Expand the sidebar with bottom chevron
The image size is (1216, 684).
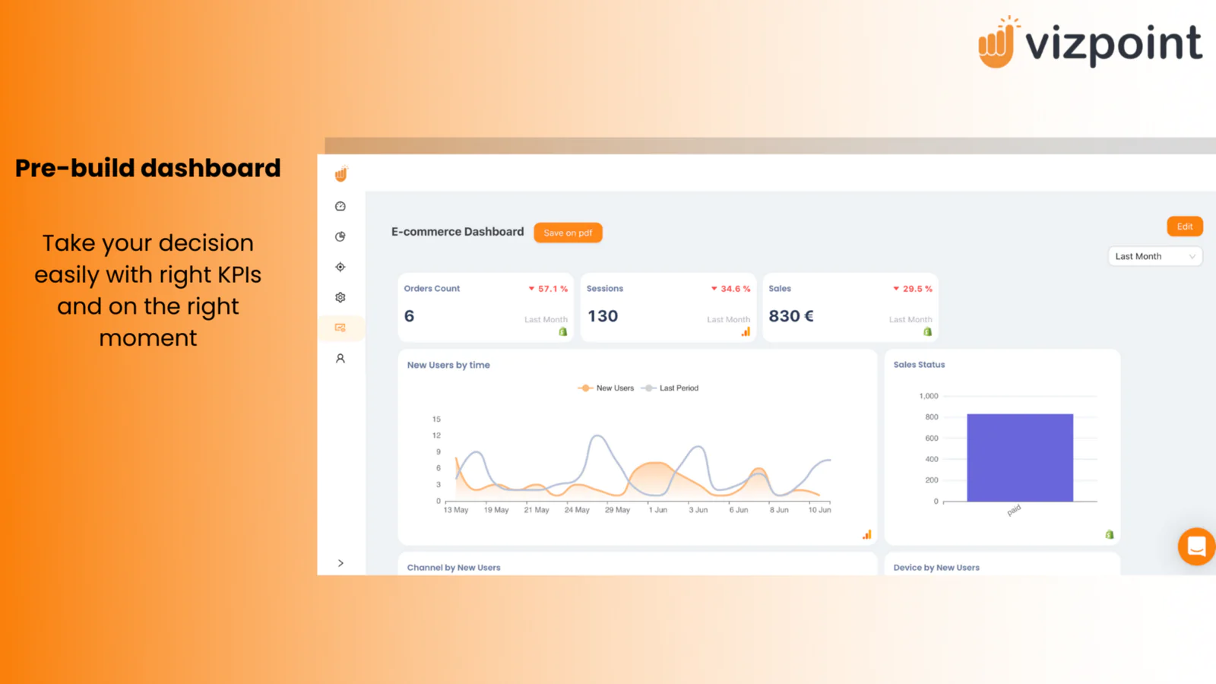[340, 563]
